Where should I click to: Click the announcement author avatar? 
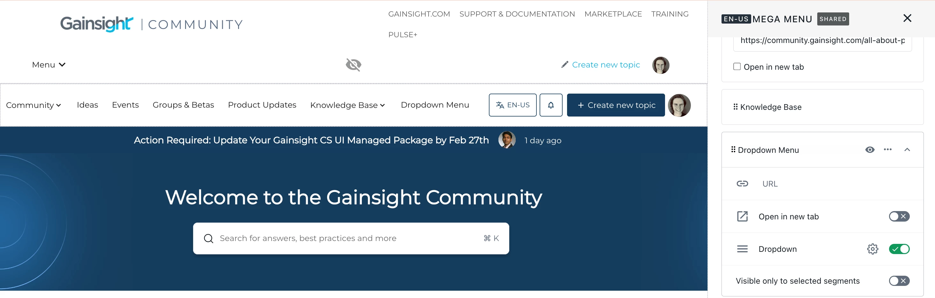(x=507, y=140)
